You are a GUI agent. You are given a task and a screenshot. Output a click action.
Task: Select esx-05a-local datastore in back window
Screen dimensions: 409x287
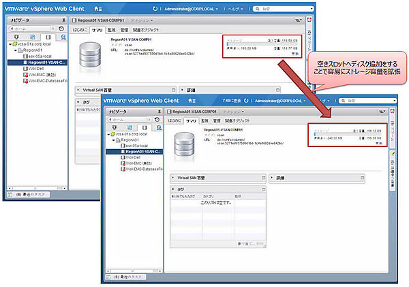(37, 56)
